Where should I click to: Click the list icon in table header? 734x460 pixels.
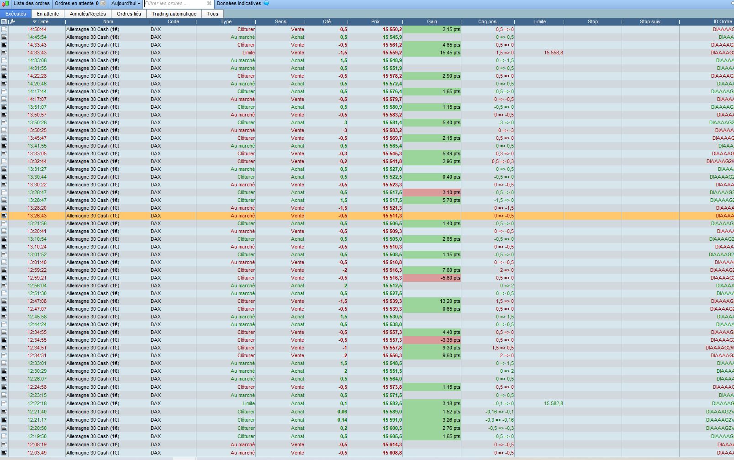[x=4, y=21]
